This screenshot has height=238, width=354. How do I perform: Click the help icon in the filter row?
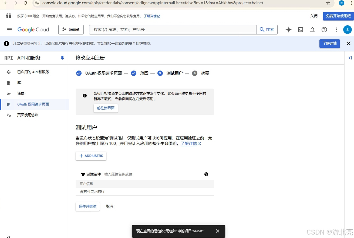(x=206, y=174)
